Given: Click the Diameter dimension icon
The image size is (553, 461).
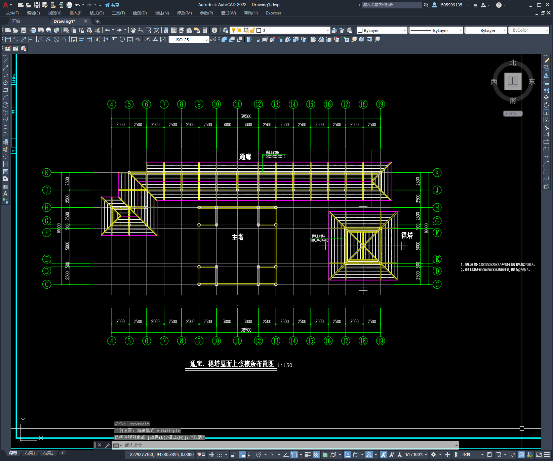Looking at the screenshot, I should pos(56,39).
